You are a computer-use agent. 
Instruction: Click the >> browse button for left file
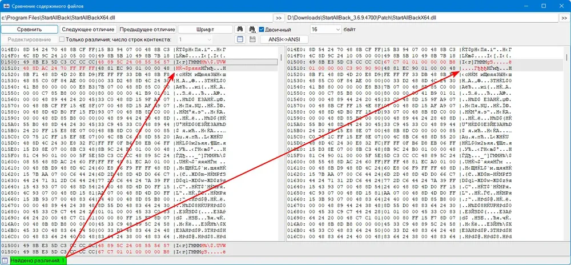point(279,18)
